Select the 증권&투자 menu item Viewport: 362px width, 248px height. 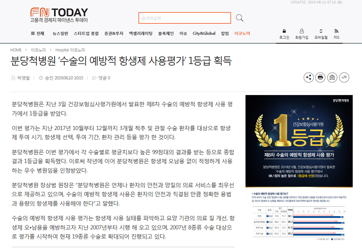(114, 33)
